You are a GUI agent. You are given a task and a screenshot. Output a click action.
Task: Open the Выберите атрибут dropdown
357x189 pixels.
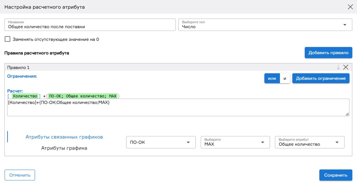coord(309,142)
